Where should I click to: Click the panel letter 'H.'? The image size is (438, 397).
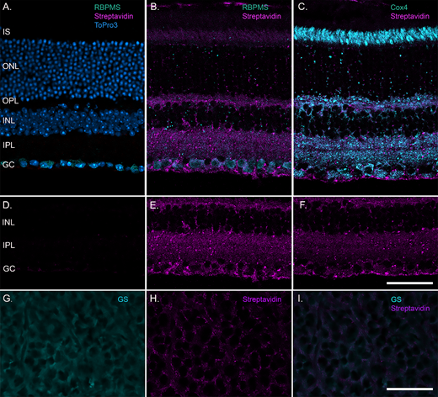click(x=154, y=299)
